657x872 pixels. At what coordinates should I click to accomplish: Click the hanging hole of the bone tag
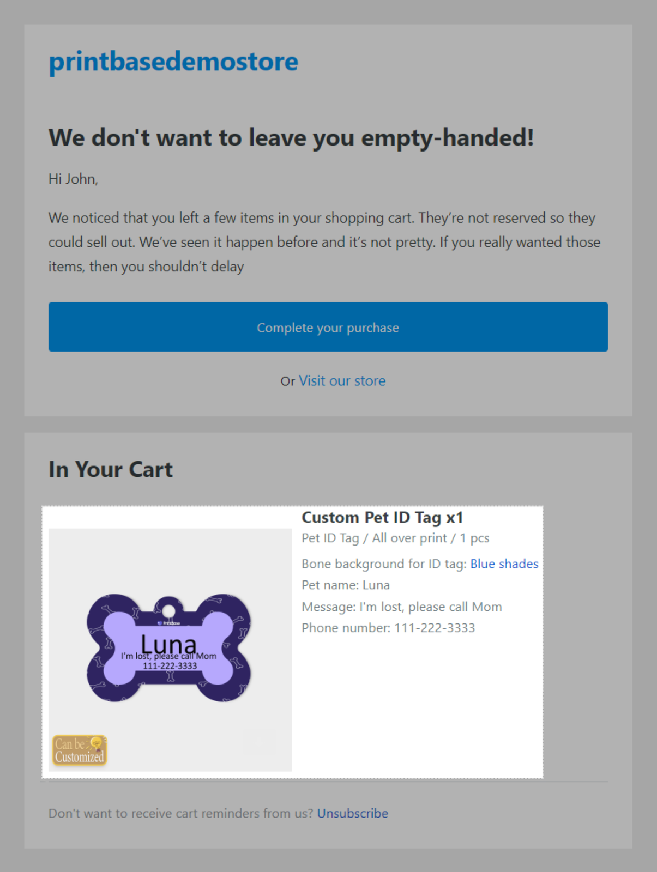168,610
